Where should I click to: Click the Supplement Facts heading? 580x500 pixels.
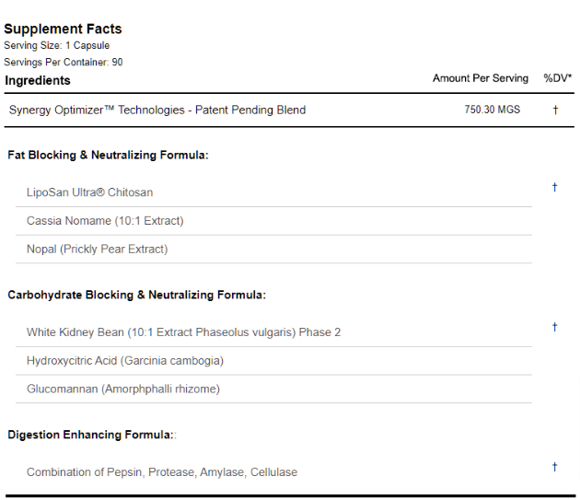tap(63, 29)
